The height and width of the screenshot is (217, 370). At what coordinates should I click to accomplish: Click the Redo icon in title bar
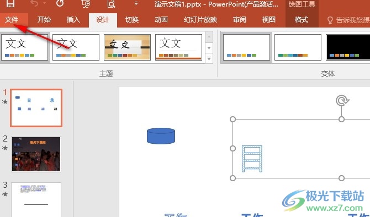(x=60, y=3)
